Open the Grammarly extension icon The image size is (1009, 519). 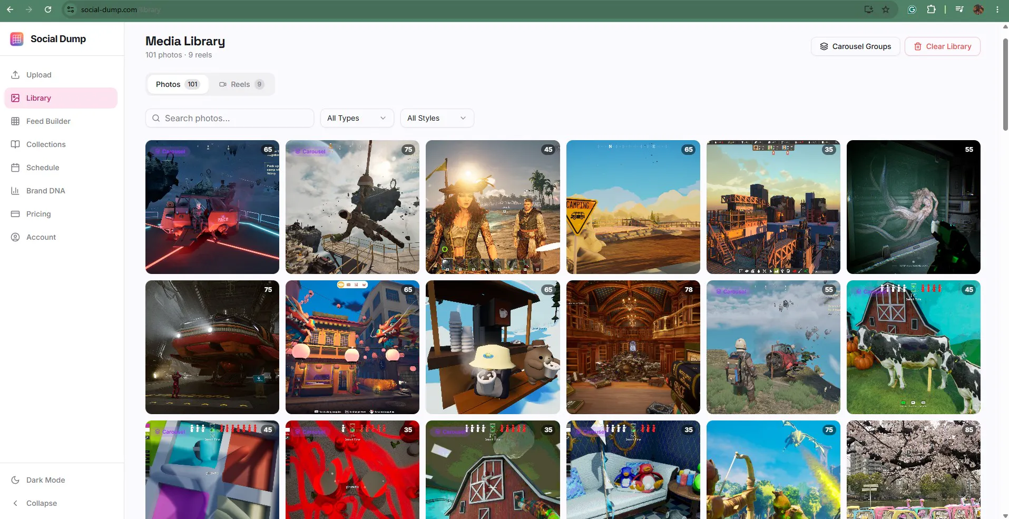coord(912,9)
